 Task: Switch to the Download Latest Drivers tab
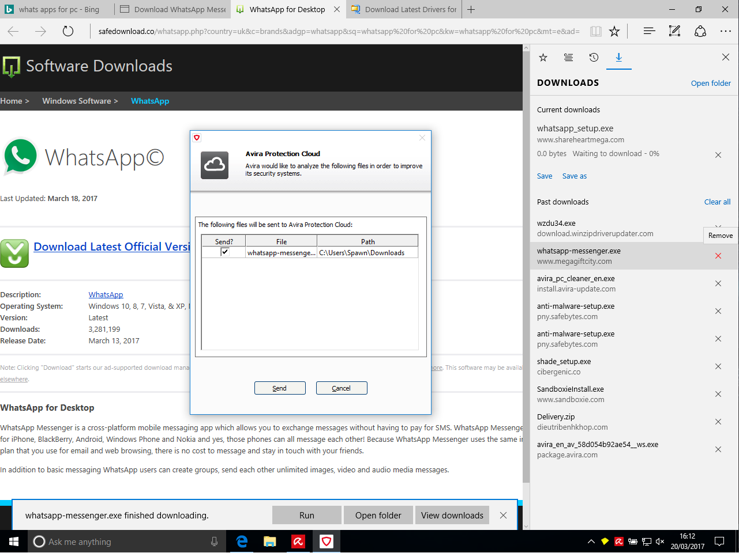[x=404, y=9]
